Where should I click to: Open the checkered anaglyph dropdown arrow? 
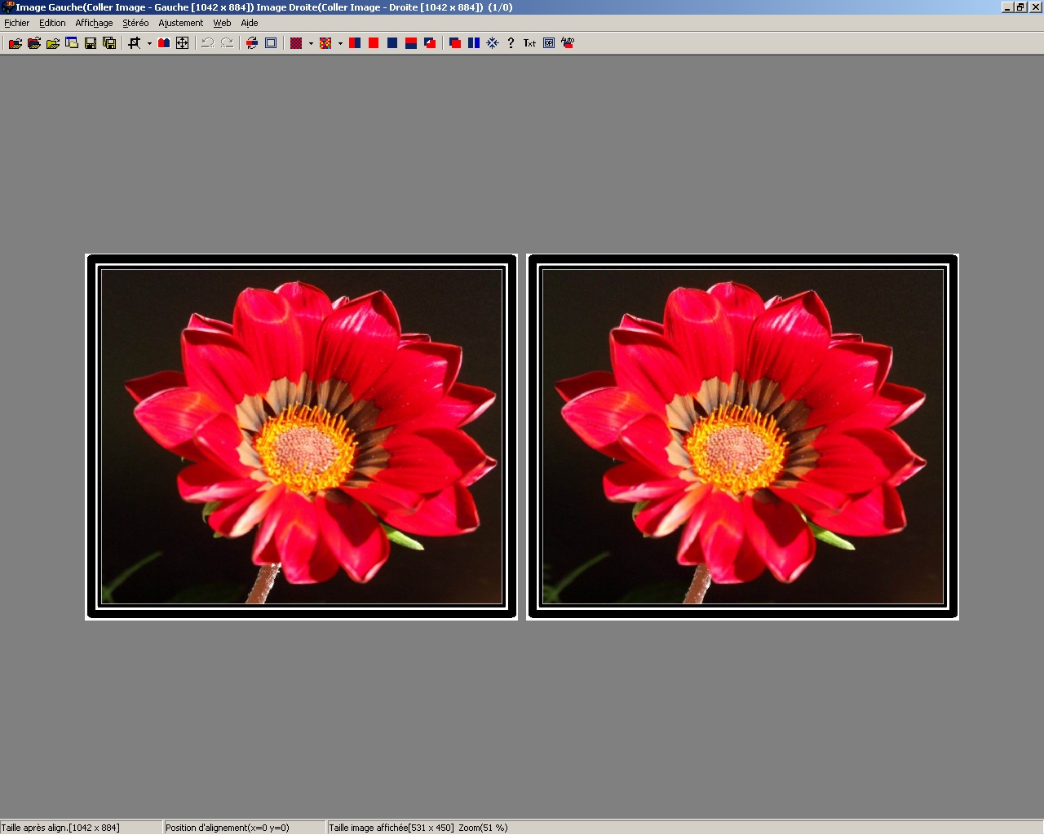(x=311, y=43)
